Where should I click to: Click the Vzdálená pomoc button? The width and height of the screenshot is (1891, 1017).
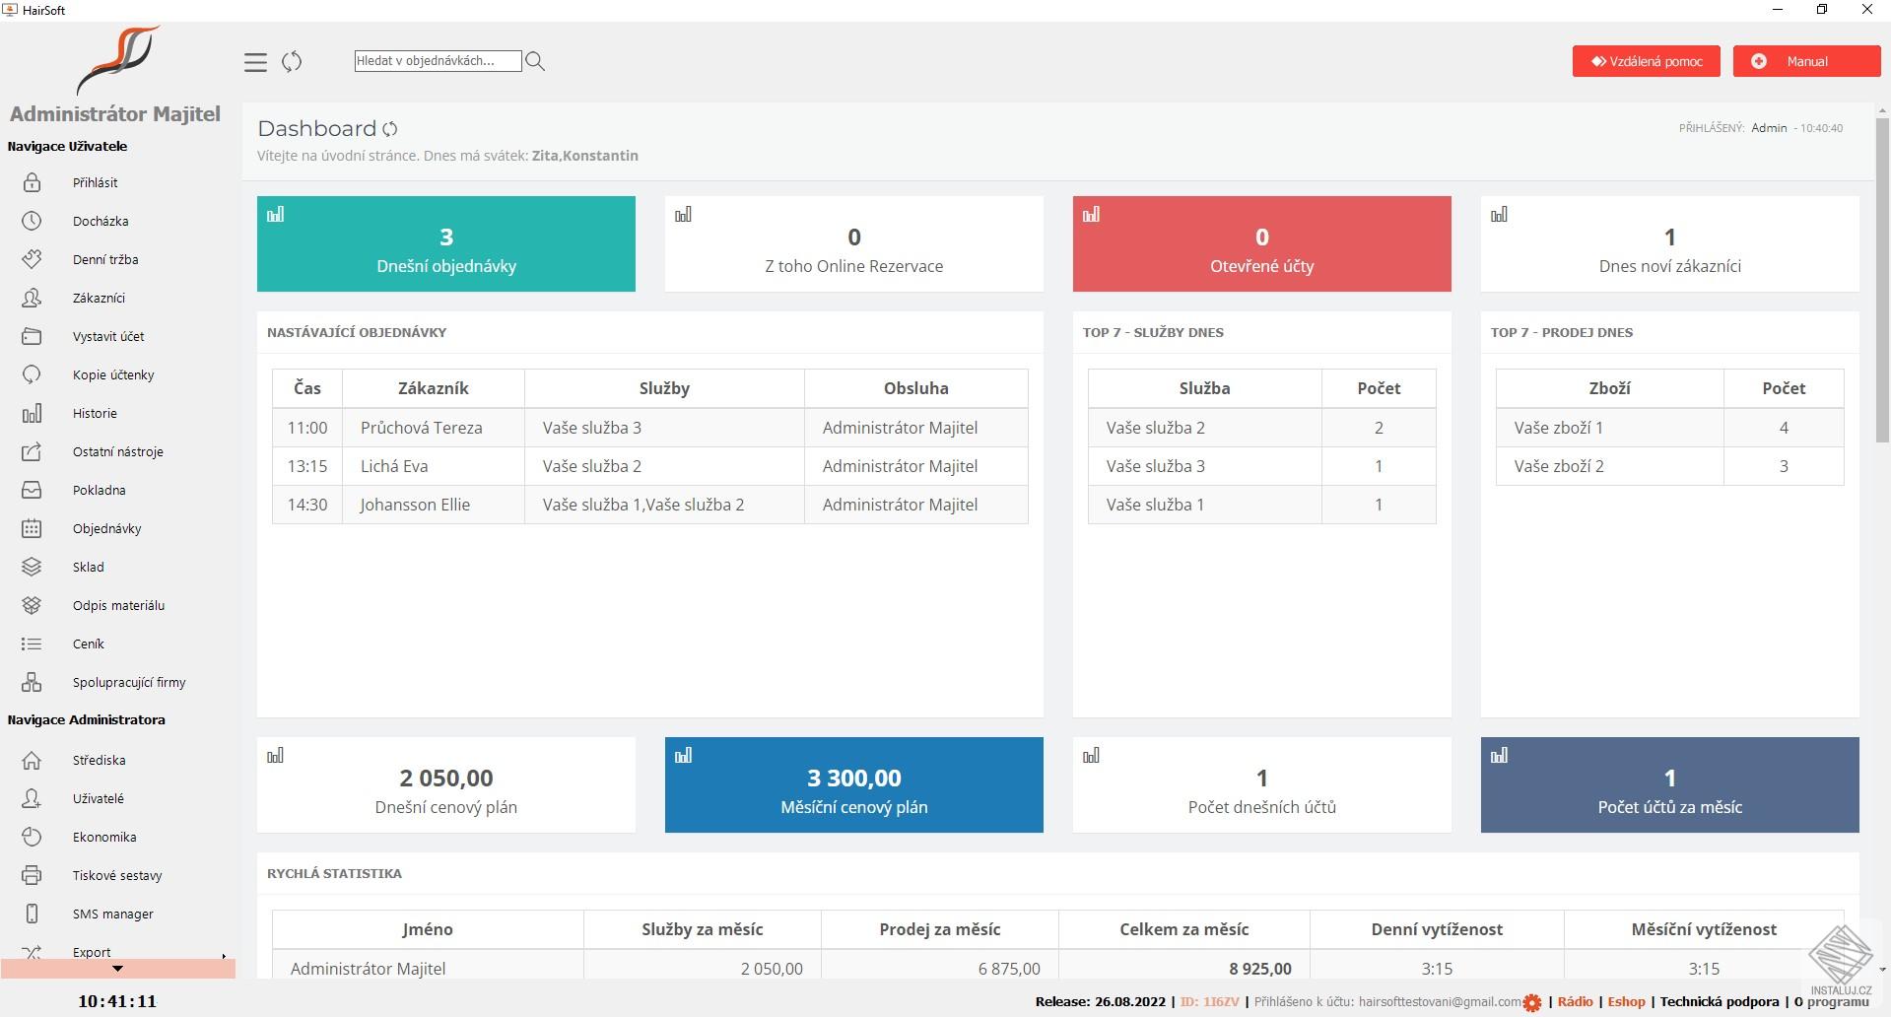[x=1647, y=61]
